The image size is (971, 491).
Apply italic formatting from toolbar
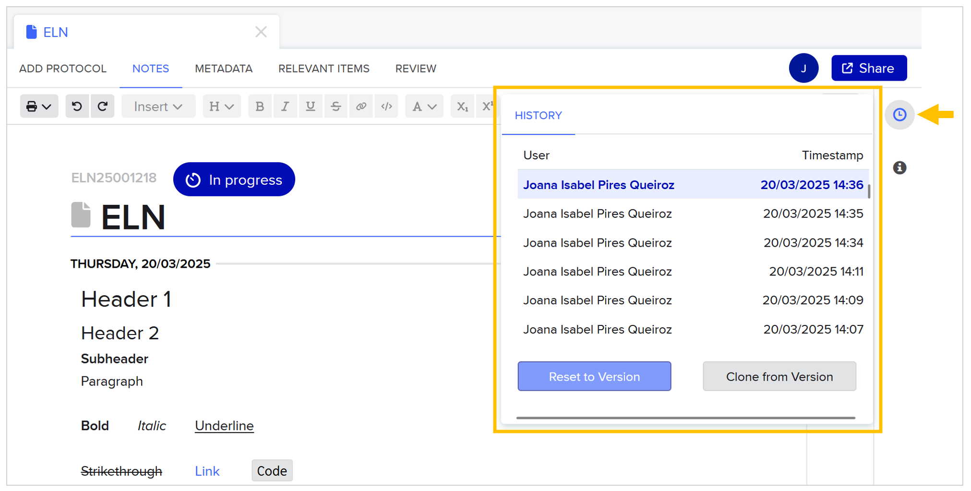point(285,106)
